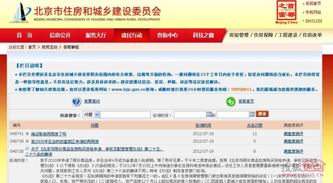
Task: Click 满意度测评 for question 048738
Action: click(294, 151)
